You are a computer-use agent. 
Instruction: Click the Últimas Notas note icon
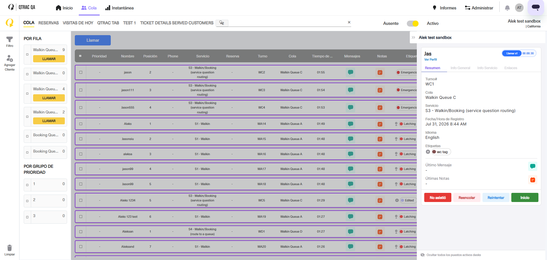point(533,180)
